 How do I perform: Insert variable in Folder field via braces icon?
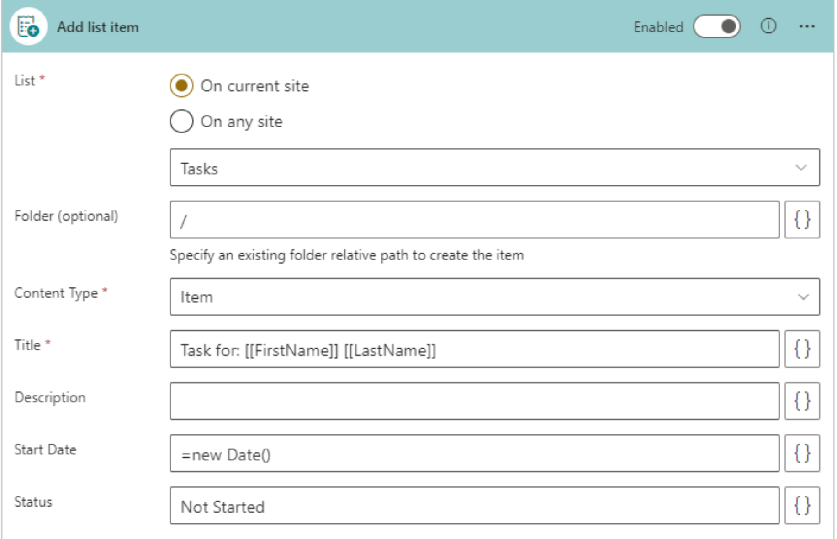[x=802, y=220]
